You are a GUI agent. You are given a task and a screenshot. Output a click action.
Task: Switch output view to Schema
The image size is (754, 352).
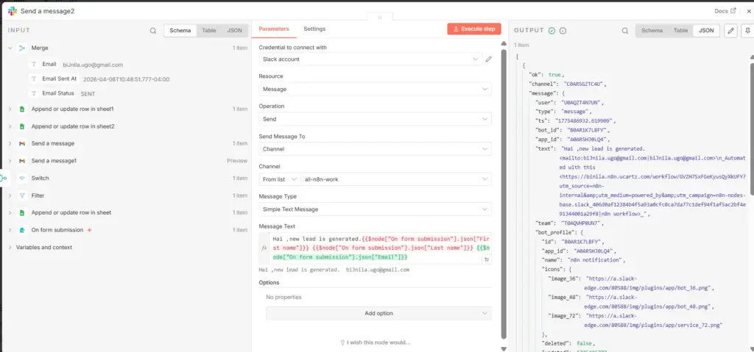[652, 30]
